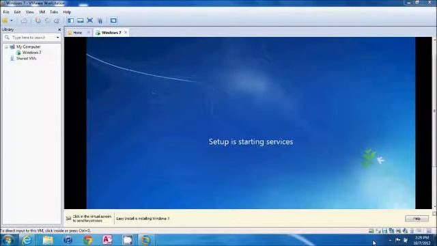
Task: Click the CD/DVD device status icon
Action: pyautogui.click(x=378, y=231)
